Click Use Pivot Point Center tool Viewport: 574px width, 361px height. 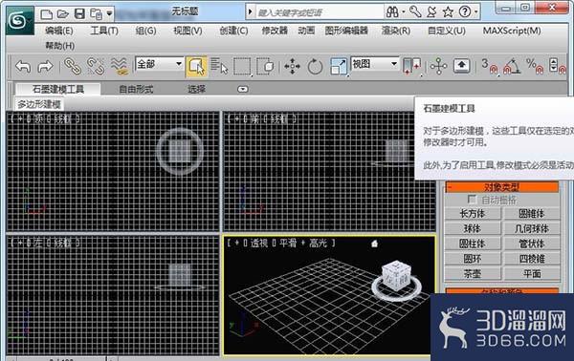click(411, 67)
